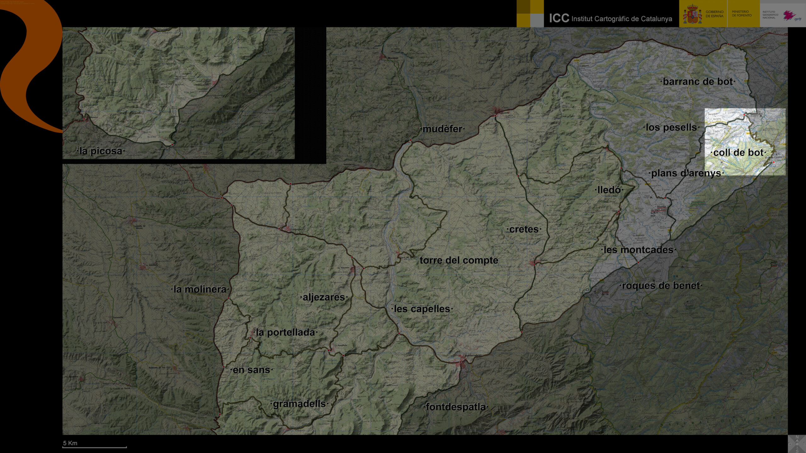Click the fontdespatla map label
Screen dimensions: 806x453
pos(456,407)
